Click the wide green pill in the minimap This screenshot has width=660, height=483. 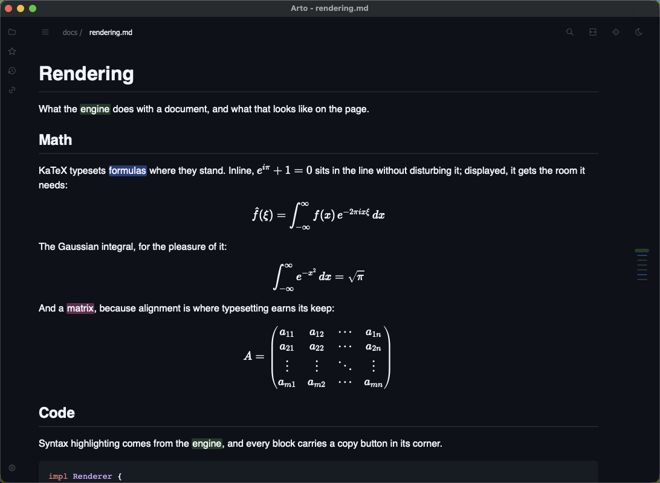click(642, 251)
